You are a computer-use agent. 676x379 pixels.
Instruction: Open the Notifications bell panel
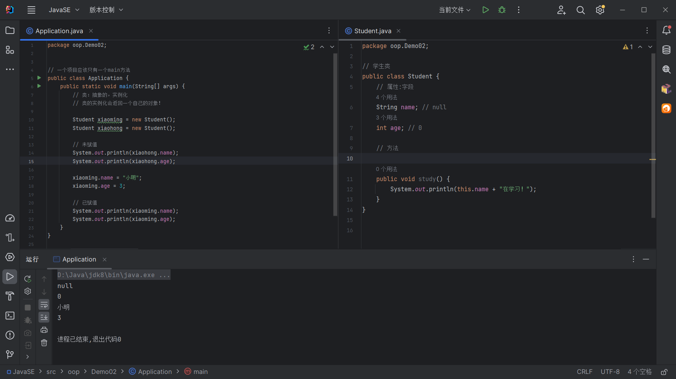[666, 30]
